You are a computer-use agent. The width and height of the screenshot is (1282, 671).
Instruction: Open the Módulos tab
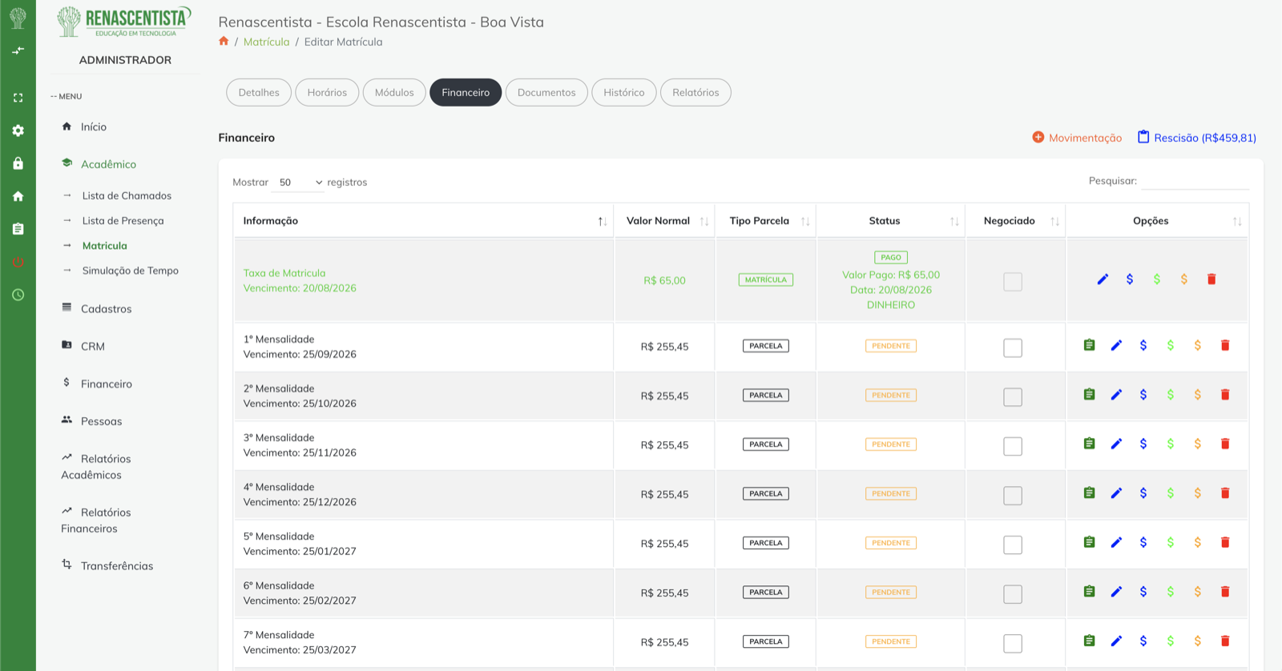(394, 92)
